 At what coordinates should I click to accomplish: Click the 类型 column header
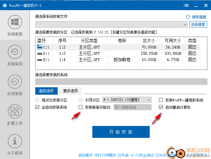click(x=192, y=40)
